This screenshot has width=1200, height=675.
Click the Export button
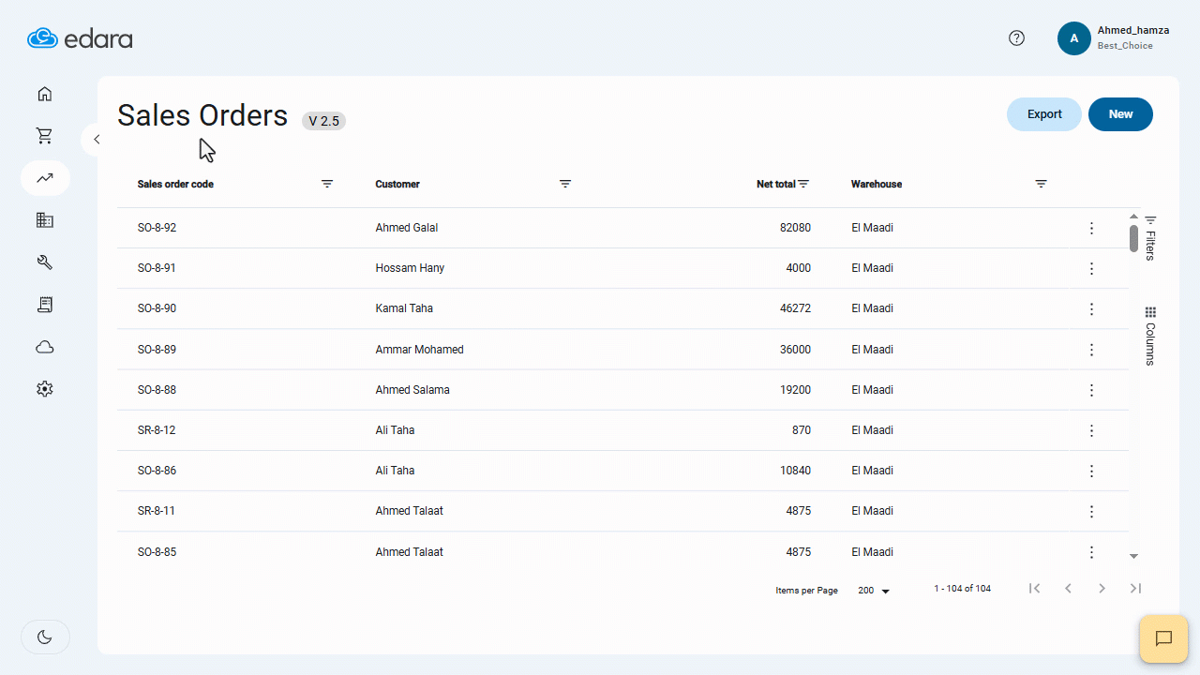click(1044, 114)
